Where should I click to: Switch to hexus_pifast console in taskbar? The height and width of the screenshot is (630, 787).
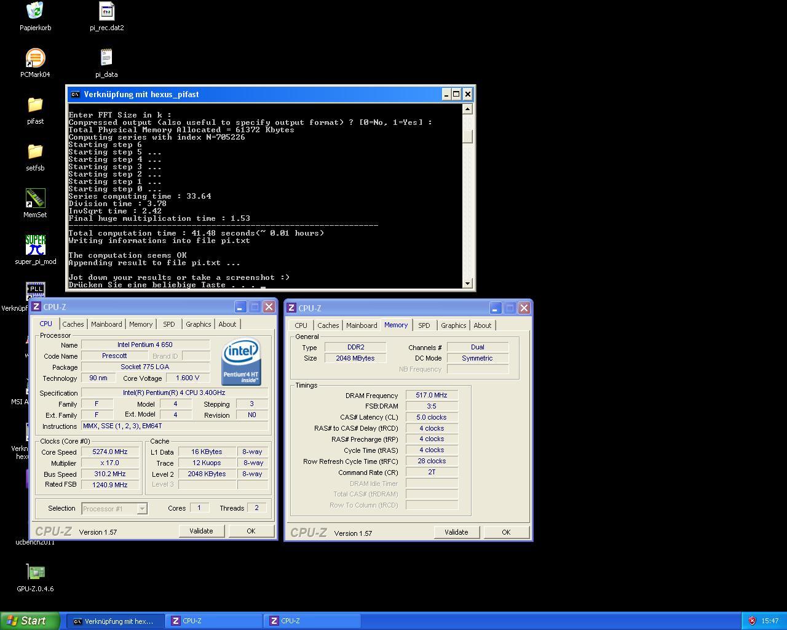pyautogui.click(x=116, y=621)
